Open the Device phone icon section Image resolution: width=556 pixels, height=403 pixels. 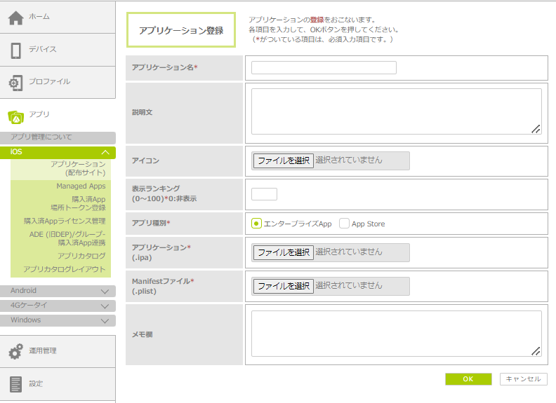(16, 50)
